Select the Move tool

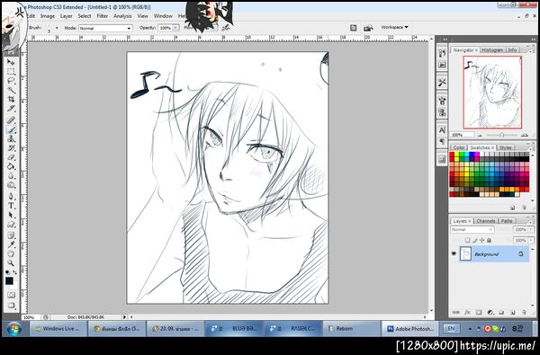coord(11,62)
